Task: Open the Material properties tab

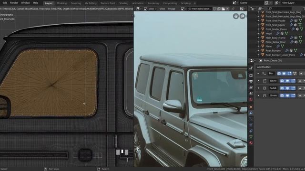Action: pyautogui.click(x=251, y=143)
